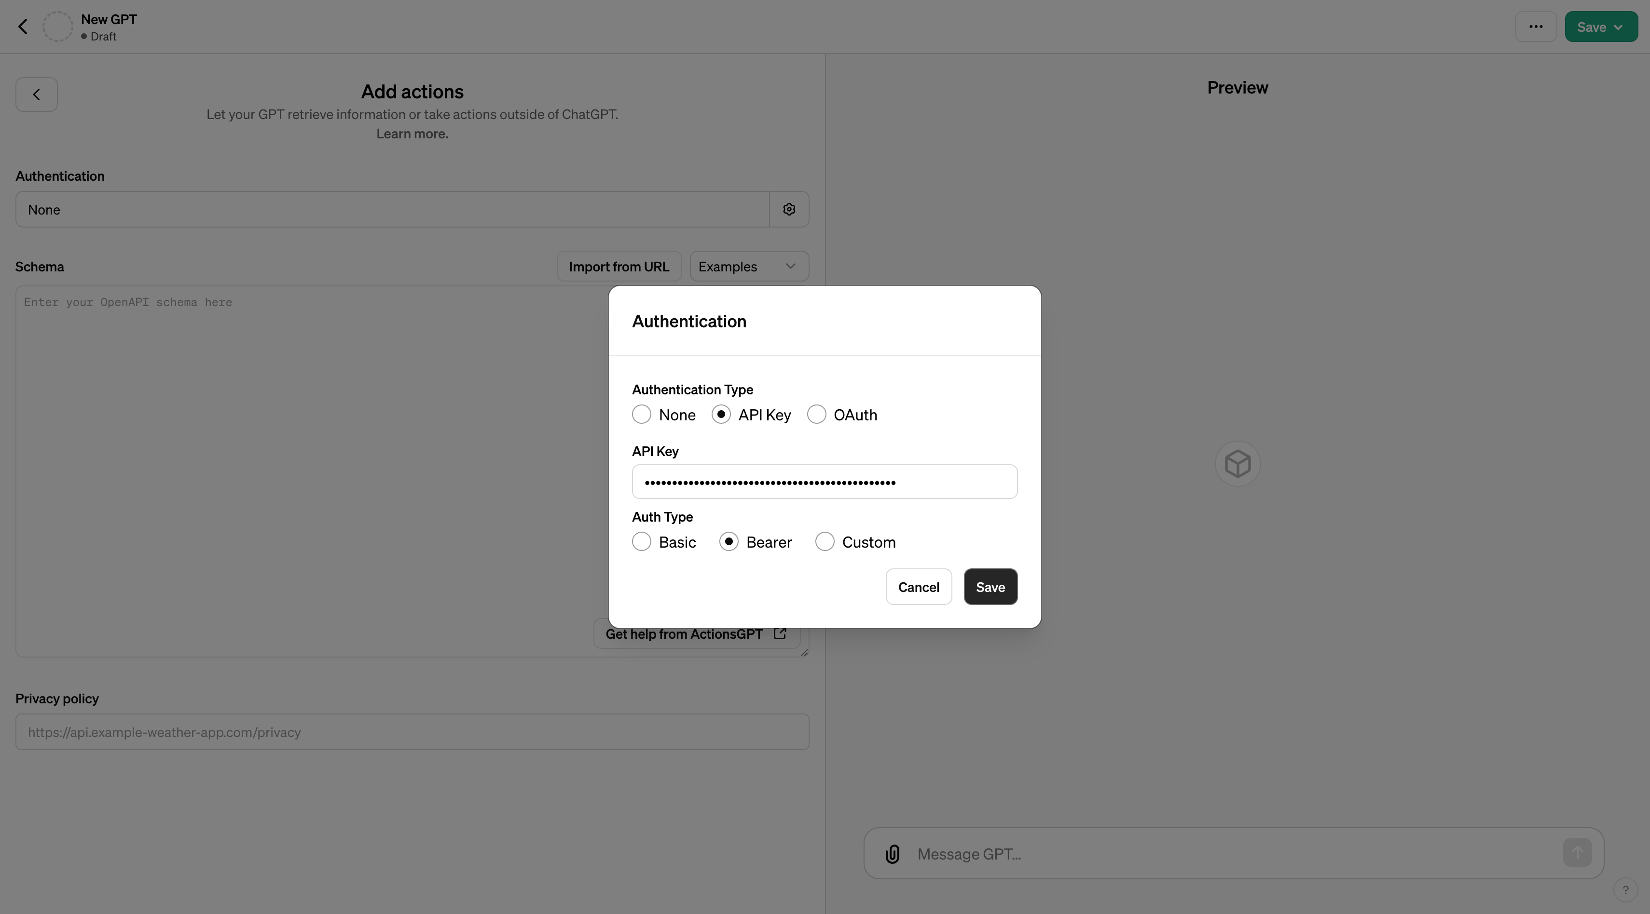
Task: Click the back arrow next to New GPT
Action: click(x=23, y=27)
